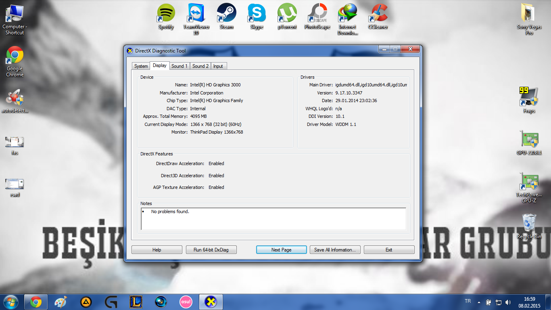Screen dimensions: 551x310
Task: Click the Help button
Action: coord(157,250)
